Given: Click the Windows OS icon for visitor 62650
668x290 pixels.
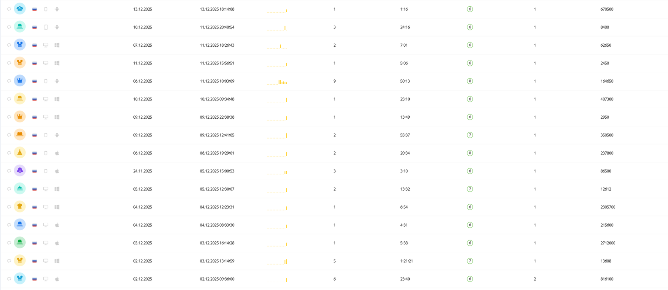Looking at the screenshot, I should coord(57,45).
